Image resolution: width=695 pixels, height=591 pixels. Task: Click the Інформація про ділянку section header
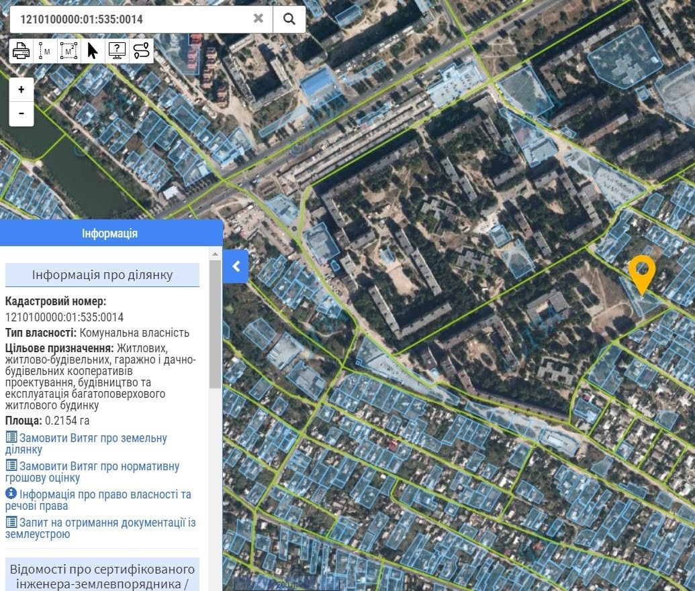[x=102, y=275]
